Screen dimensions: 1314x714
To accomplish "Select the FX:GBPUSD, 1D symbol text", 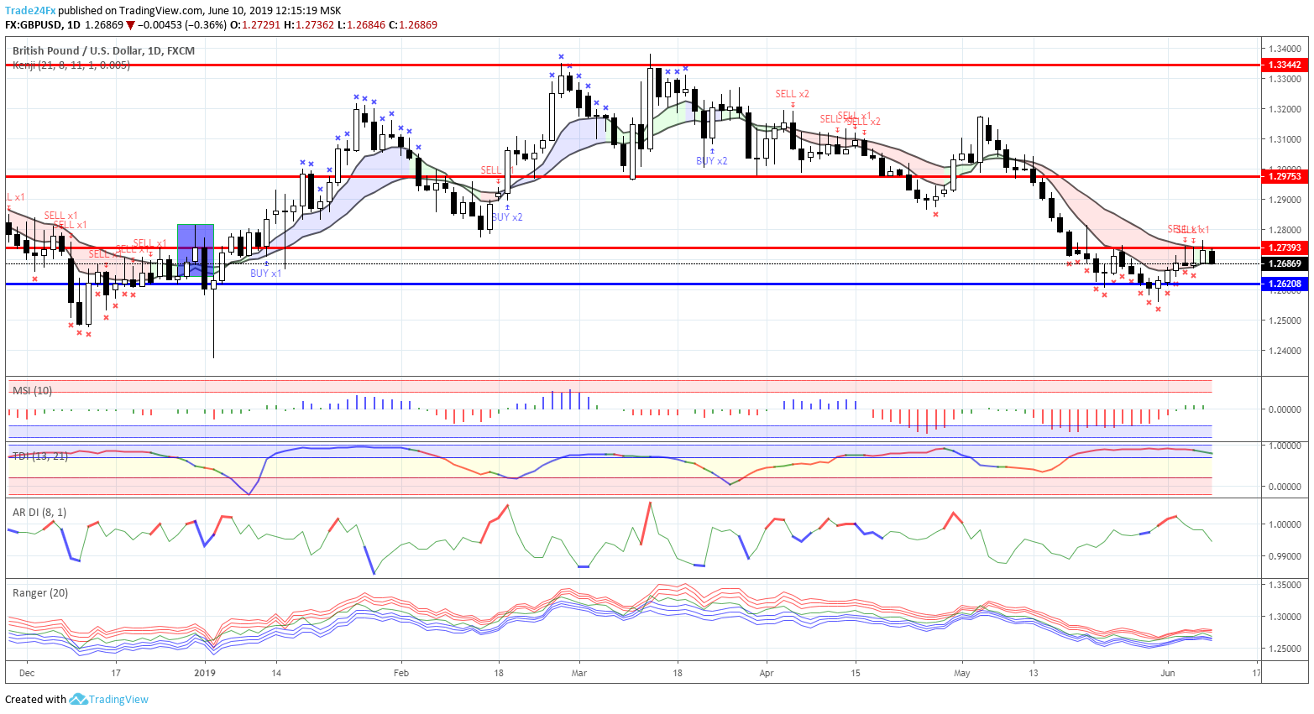I will coord(43,25).
